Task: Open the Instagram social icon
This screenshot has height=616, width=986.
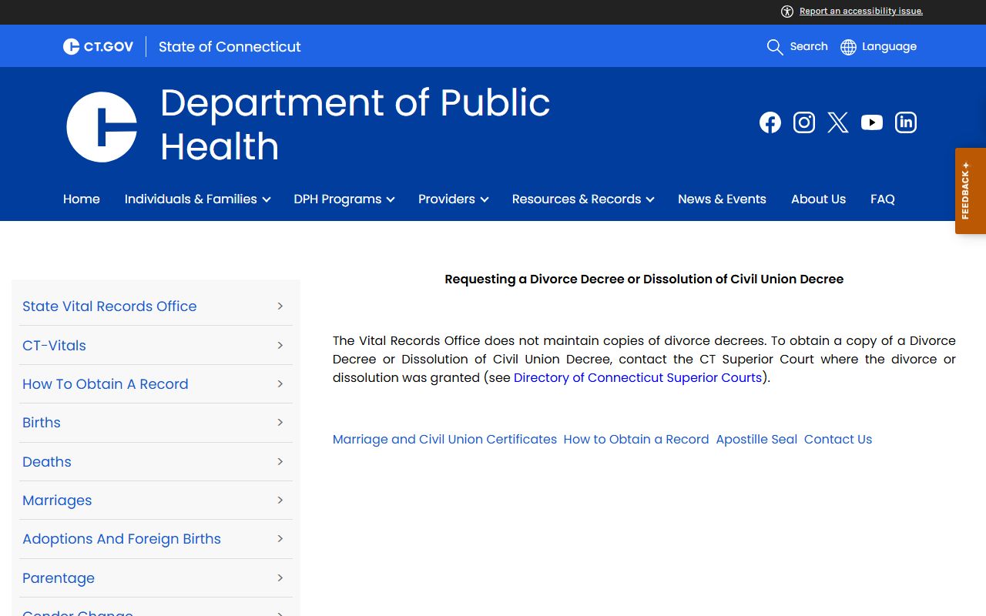Action: pos(803,122)
